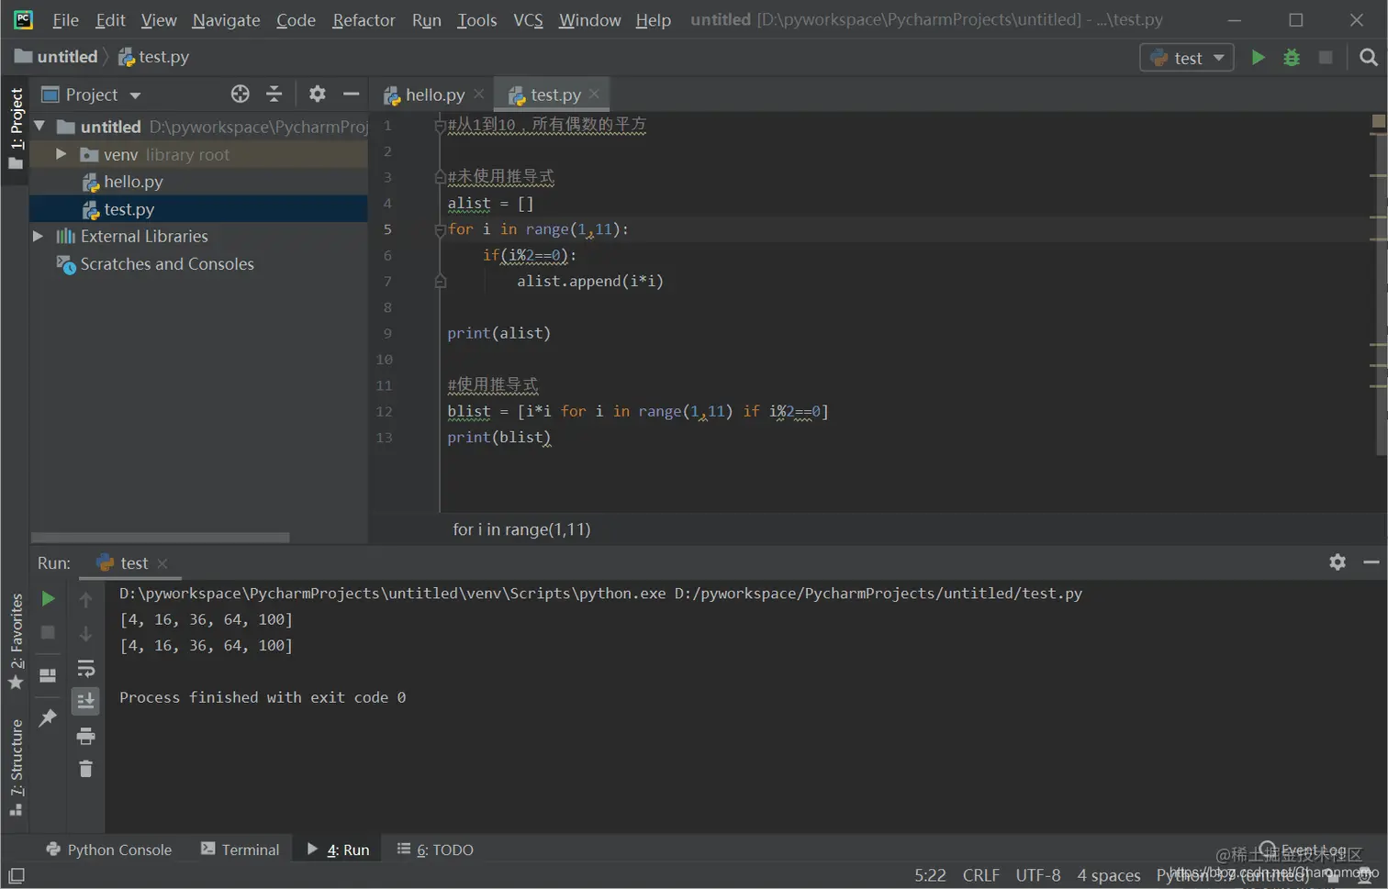Image resolution: width=1388 pixels, height=889 pixels.
Task: Pin the Run tab
Action: [x=48, y=717]
